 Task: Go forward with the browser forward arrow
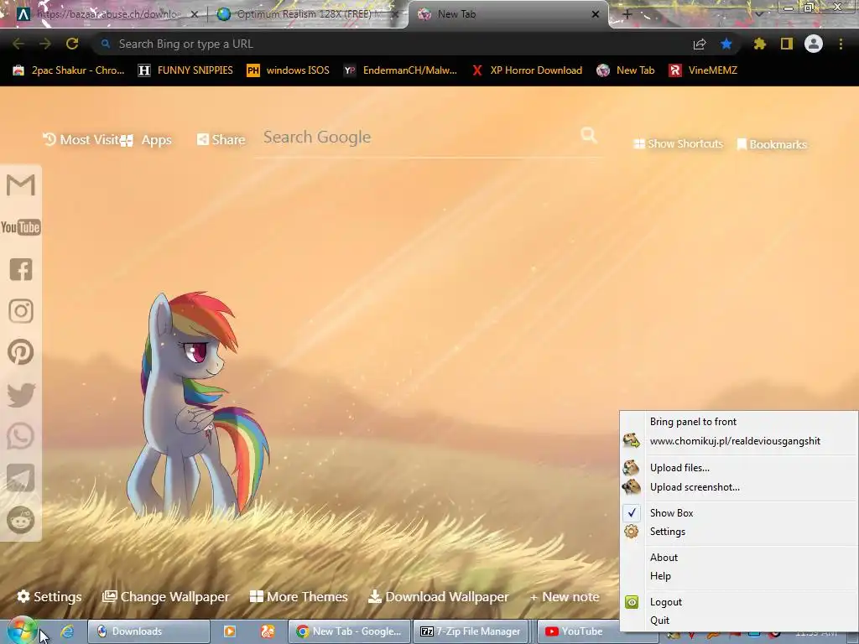45,44
